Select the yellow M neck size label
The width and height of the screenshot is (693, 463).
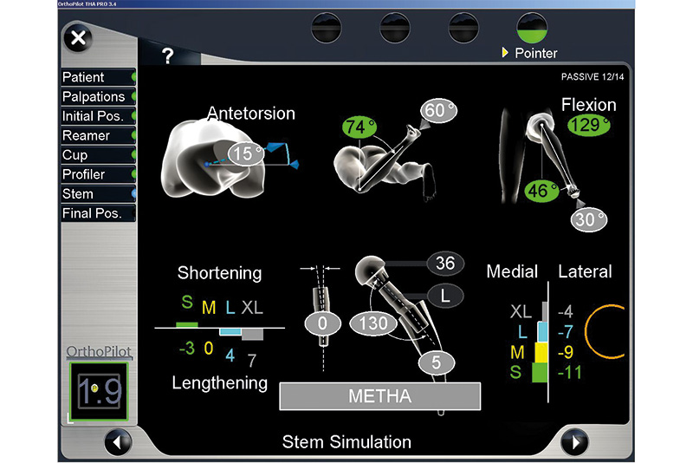pyautogui.click(x=209, y=308)
